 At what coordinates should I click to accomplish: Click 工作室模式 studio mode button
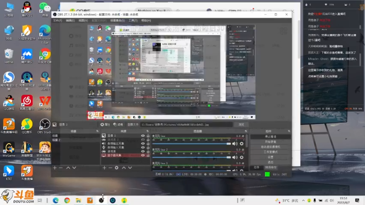tap(270, 152)
